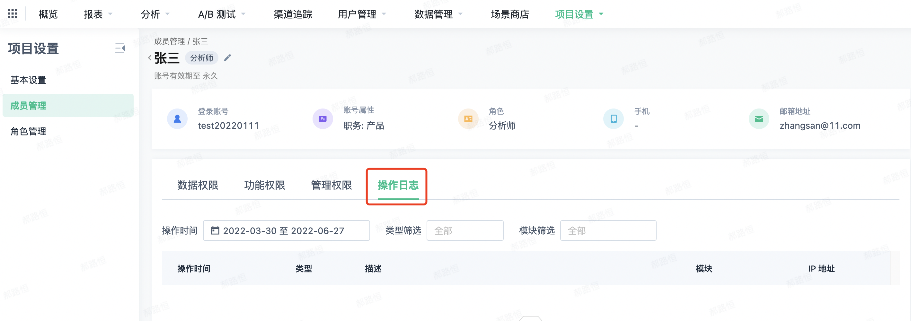The height and width of the screenshot is (321, 911).
Task: Click the envelope icon next to 邮箱地址
Action: 759,119
